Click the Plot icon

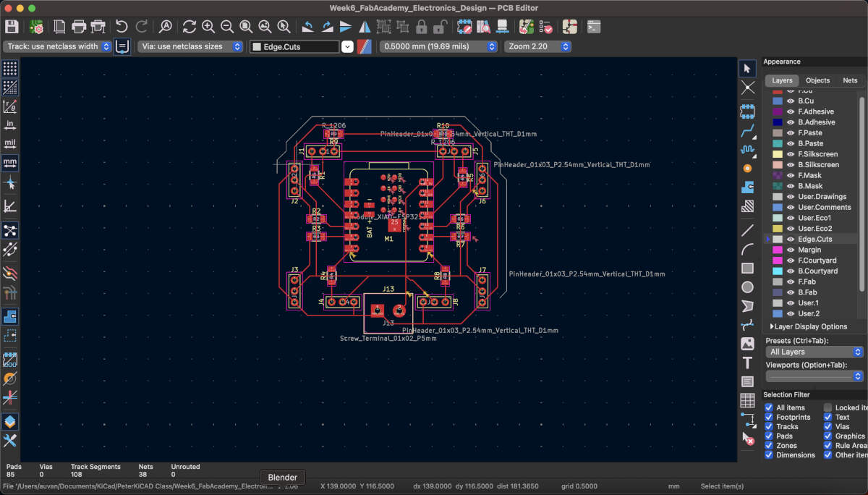[x=98, y=27]
